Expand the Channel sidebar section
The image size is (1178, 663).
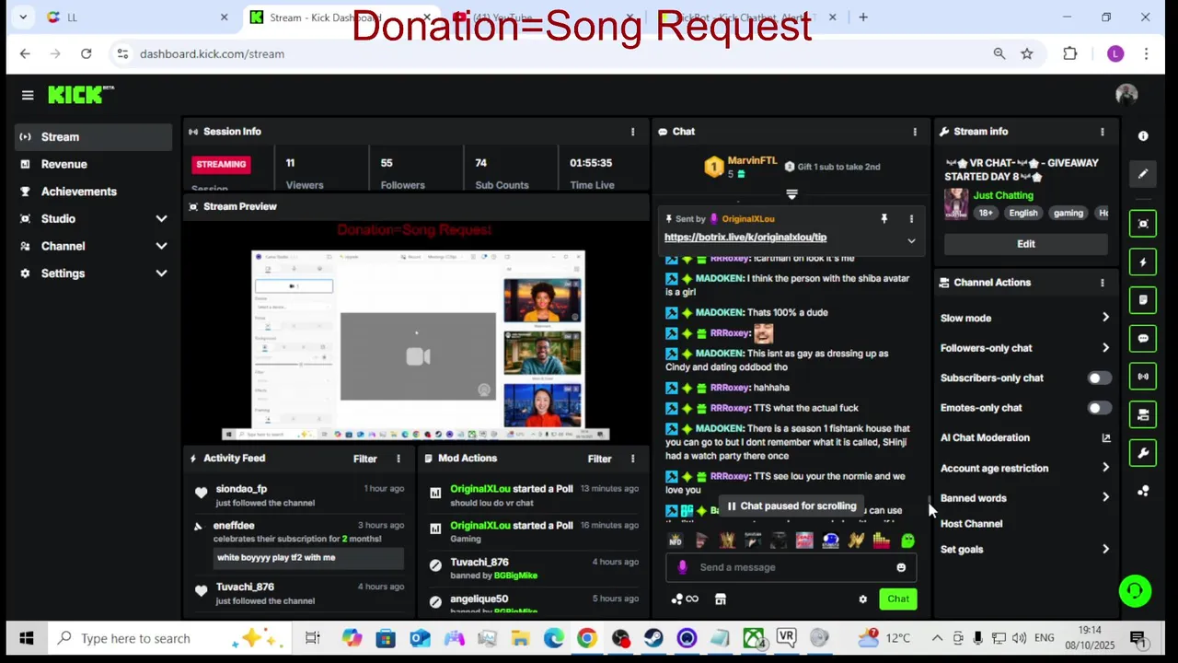[x=161, y=247]
